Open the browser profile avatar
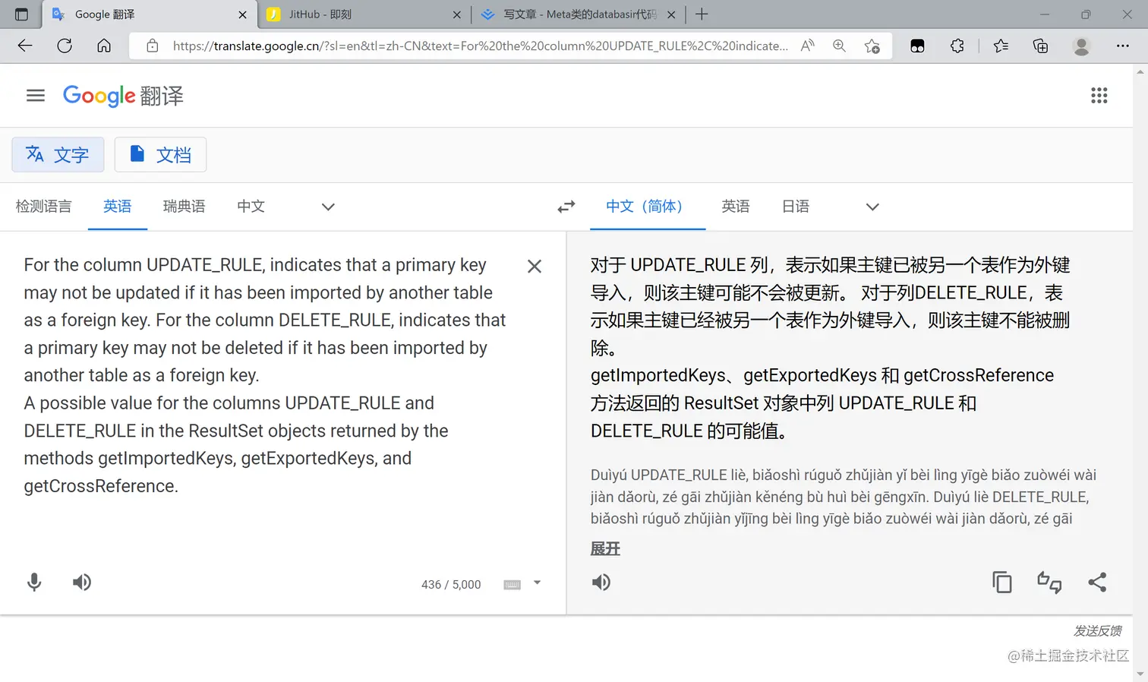Image resolution: width=1148 pixels, height=682 pixels. click(1082, 46)
